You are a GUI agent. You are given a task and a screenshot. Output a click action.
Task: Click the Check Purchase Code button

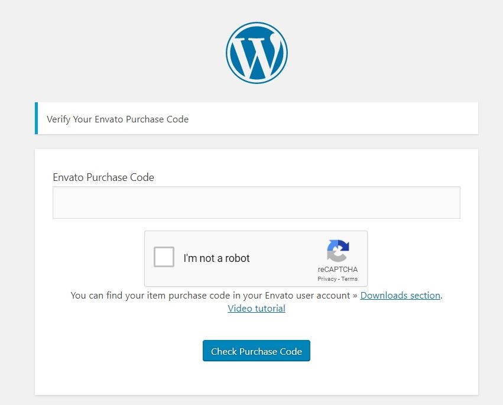tap(257, 351)
